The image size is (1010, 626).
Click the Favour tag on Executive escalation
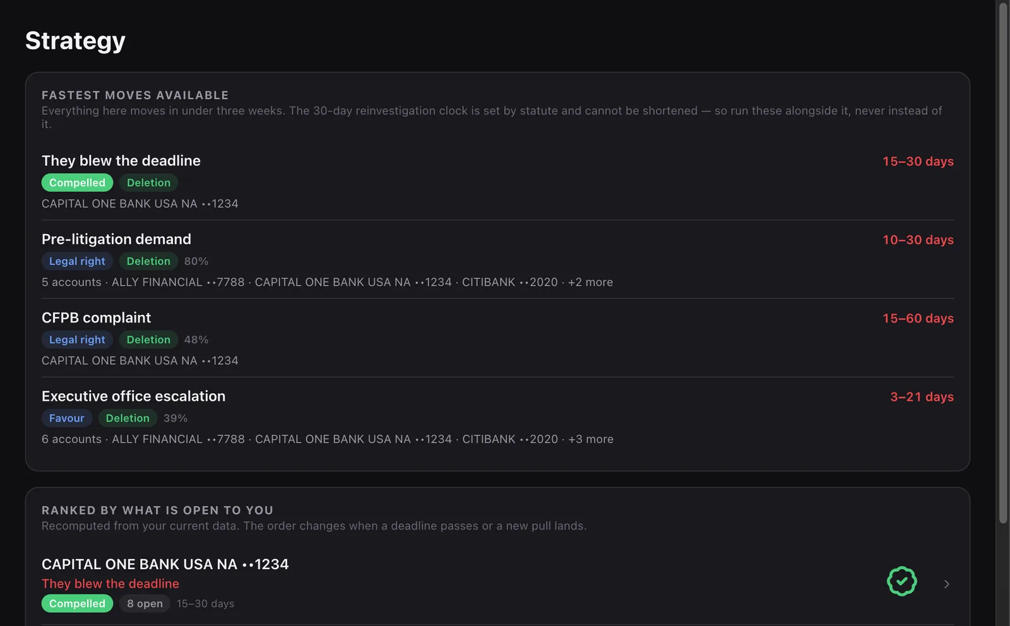(x=67, y=418)
